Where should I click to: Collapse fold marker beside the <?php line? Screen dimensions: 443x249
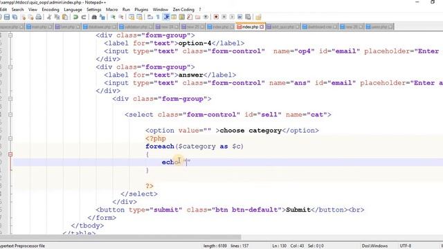tap(10, 138)
